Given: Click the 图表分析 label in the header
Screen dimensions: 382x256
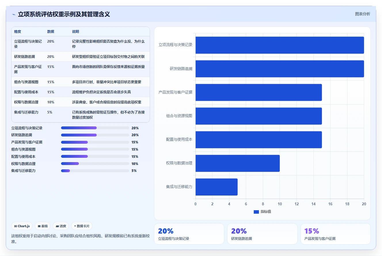Looking at the screenshot, I should 362,14.
